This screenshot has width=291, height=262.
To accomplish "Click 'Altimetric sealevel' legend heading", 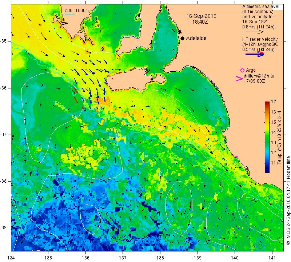I will 260,7.
